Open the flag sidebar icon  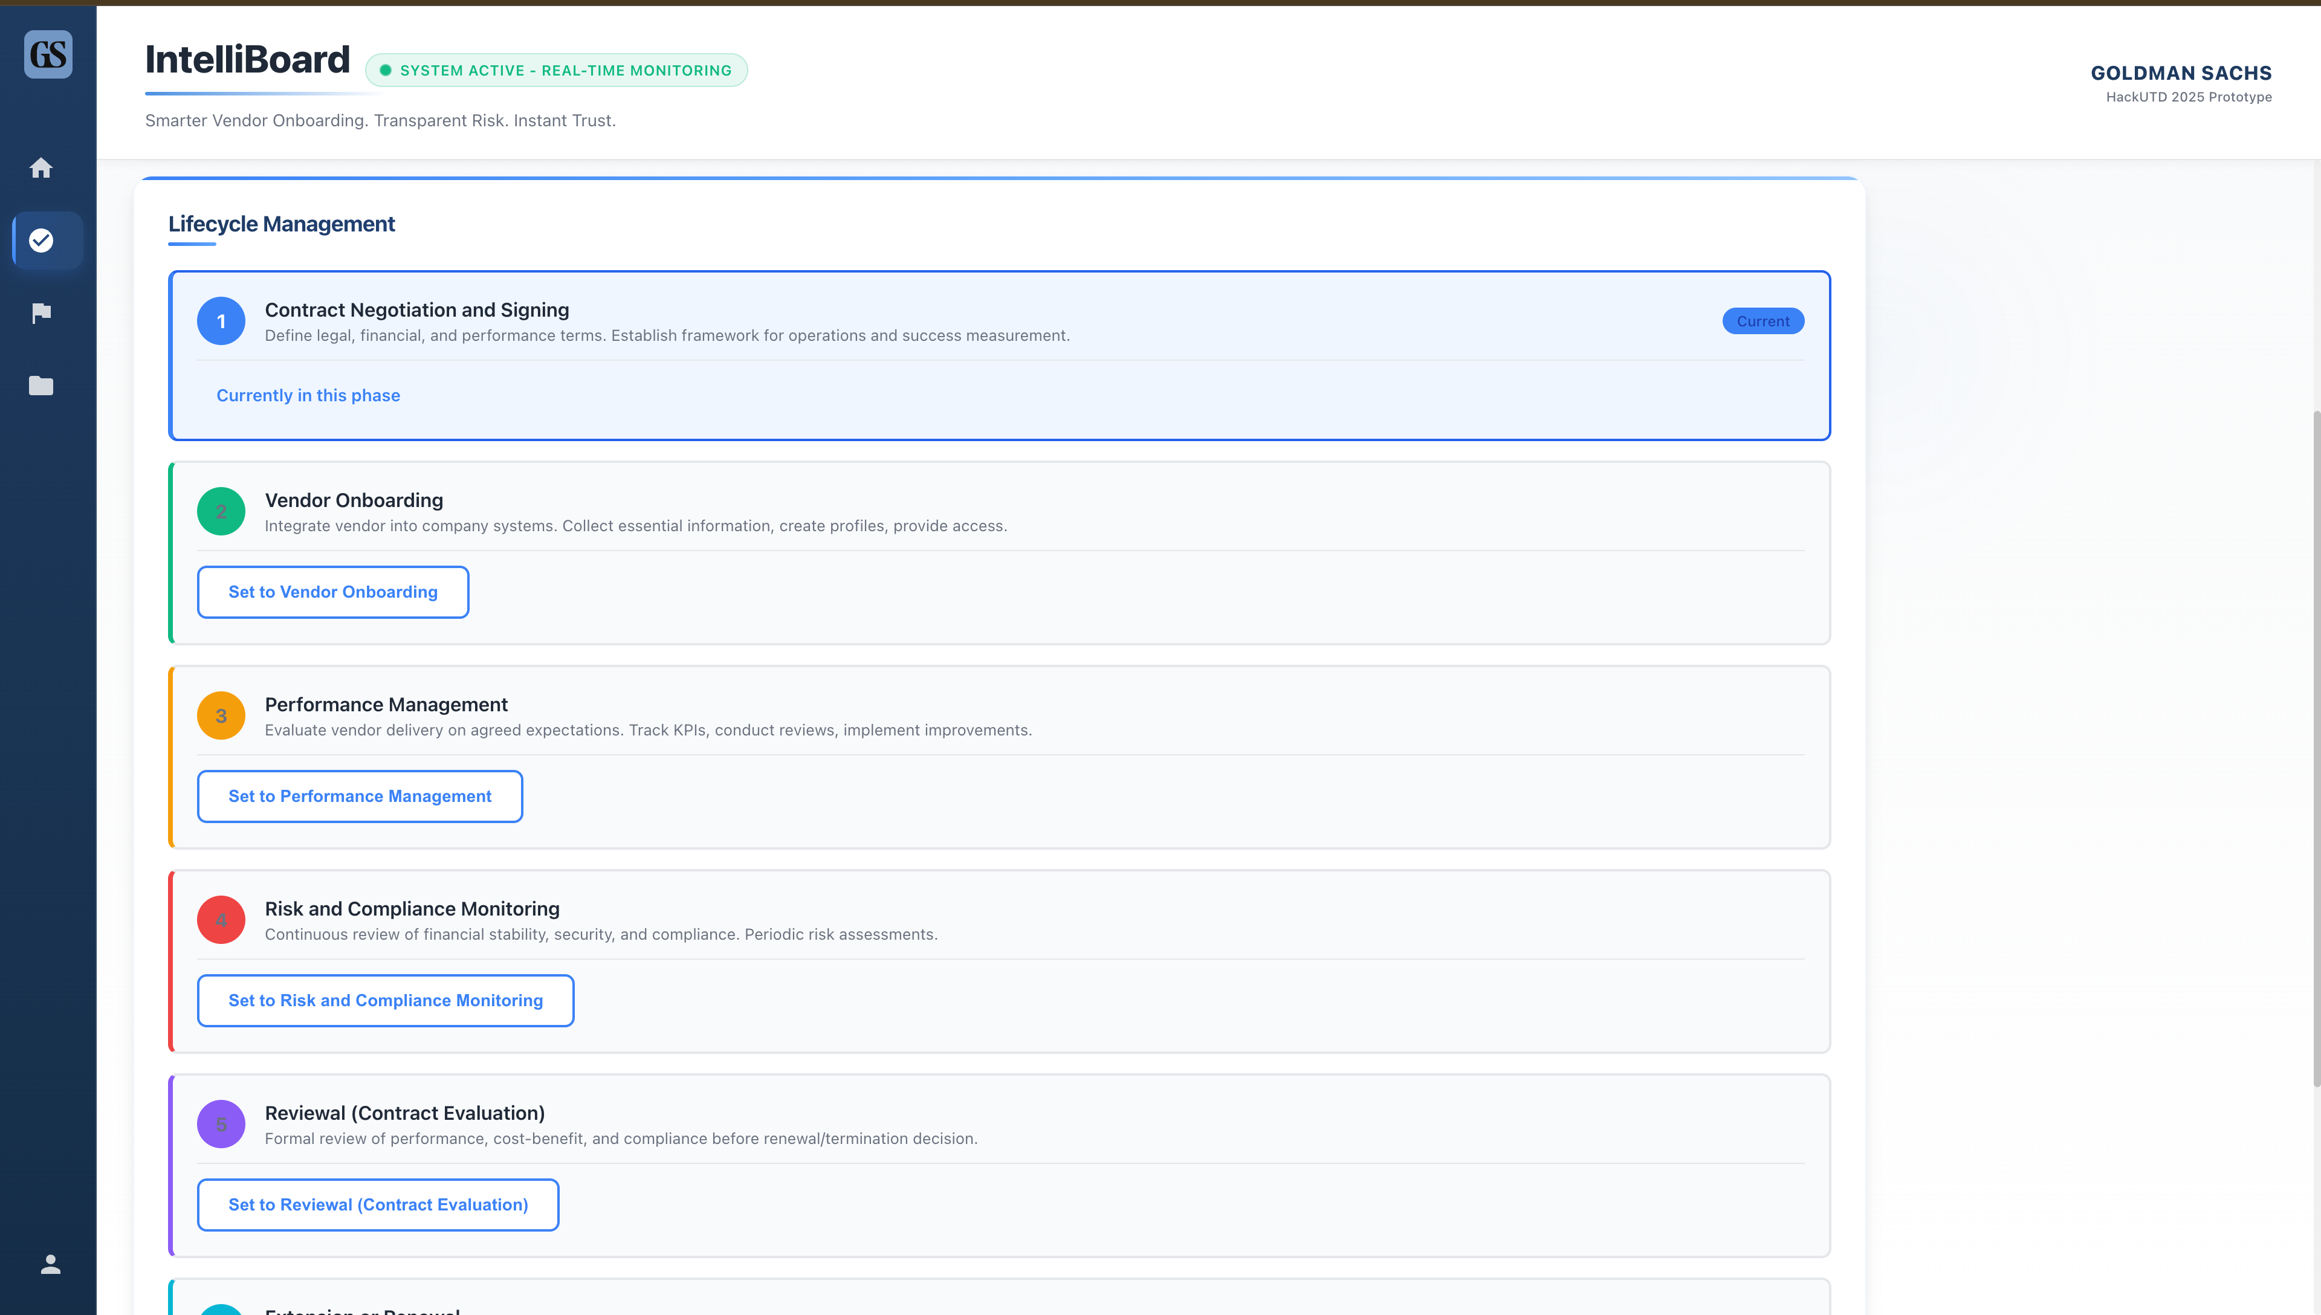click(40, 314)
